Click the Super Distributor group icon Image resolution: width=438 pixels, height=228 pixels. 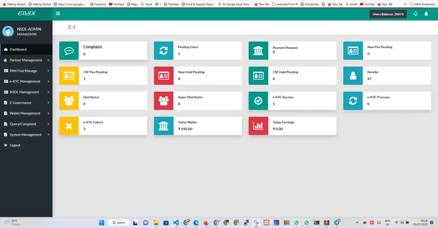tap(164, 101)
